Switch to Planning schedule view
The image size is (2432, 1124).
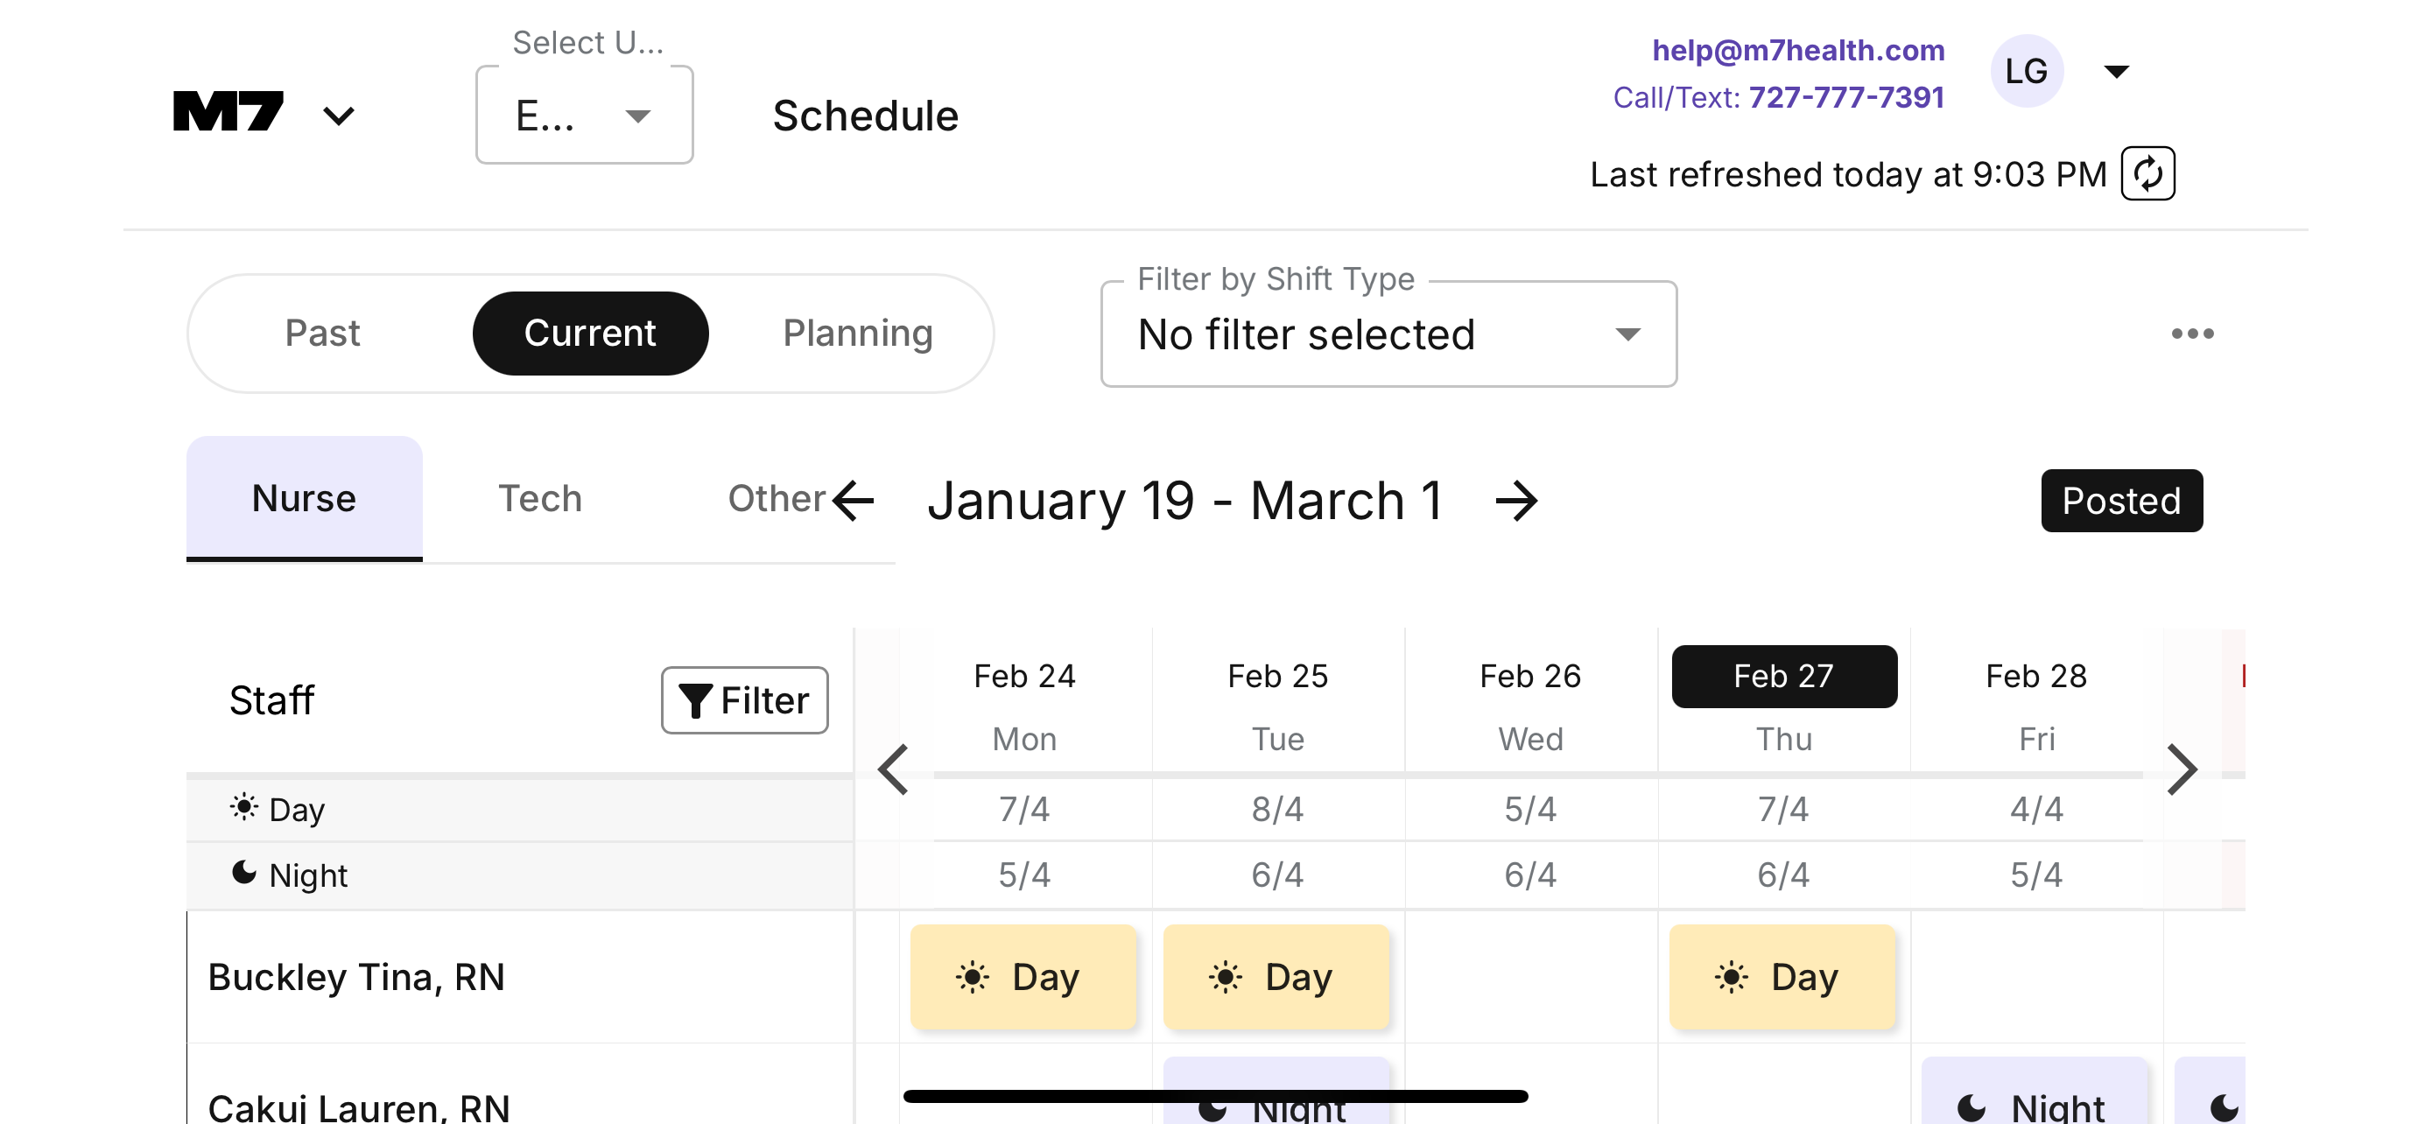point(856,334)
